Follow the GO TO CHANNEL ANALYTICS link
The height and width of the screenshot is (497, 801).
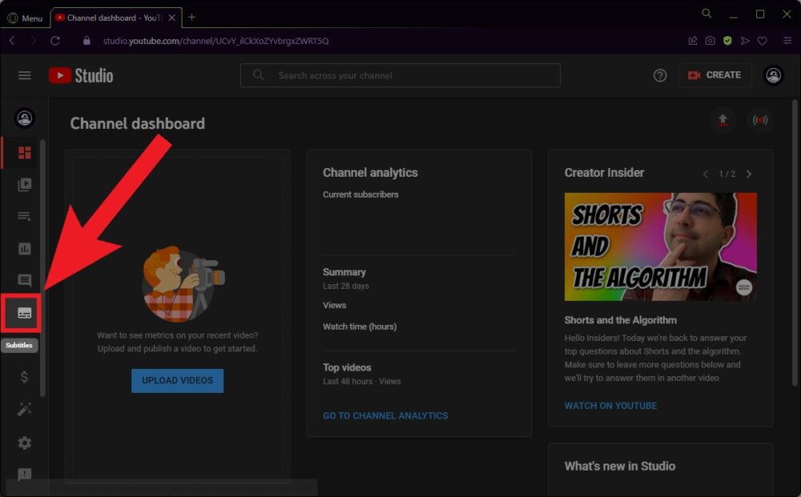click(385, 415)
